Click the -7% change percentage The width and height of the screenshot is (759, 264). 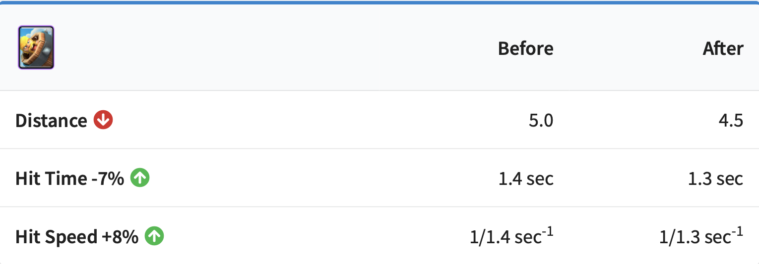pyautogui.click(x=108, y=178)
